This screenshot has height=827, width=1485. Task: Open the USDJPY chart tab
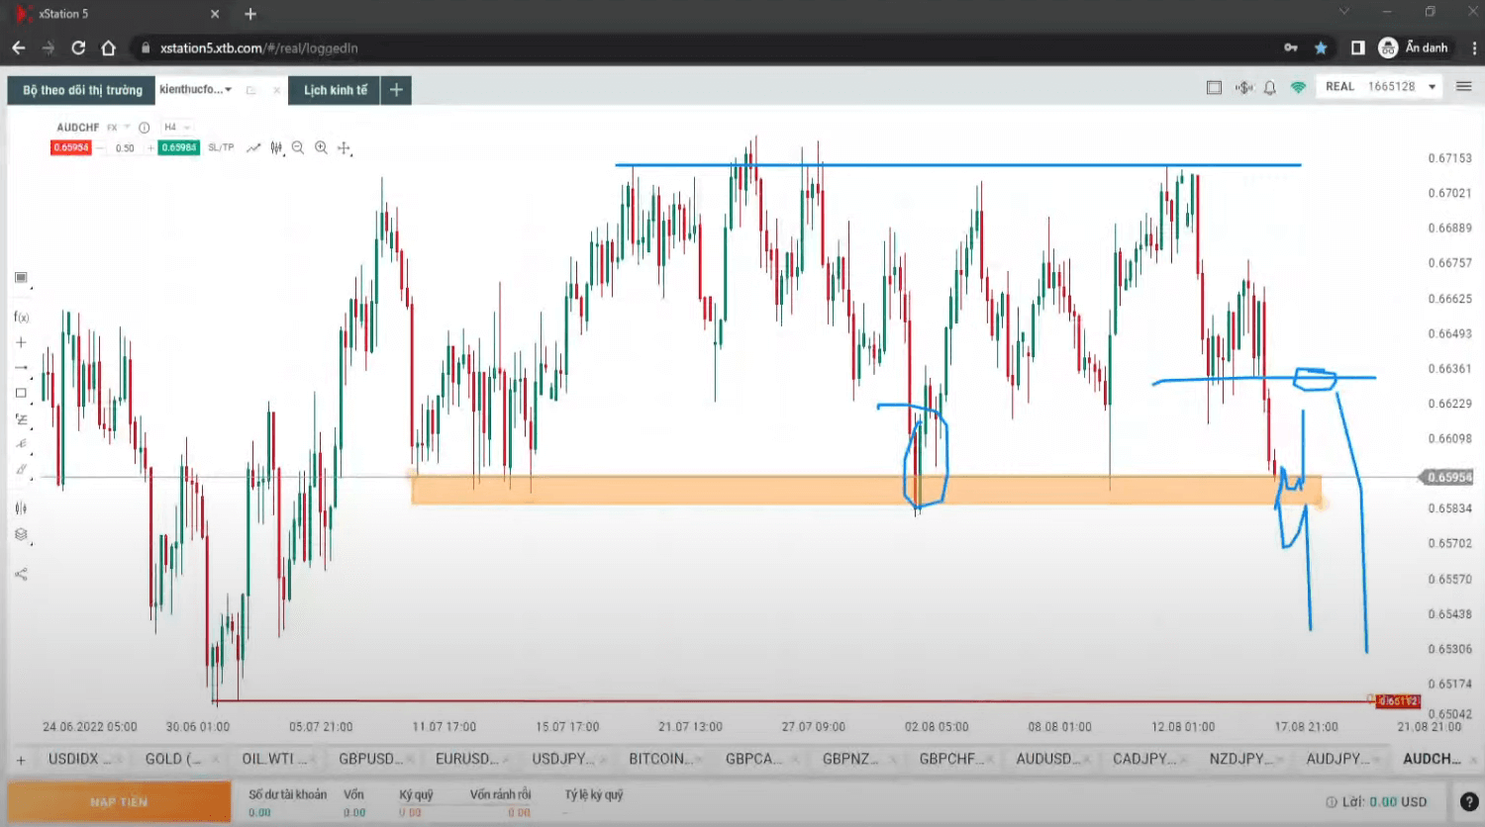click(x=562, y=759)
